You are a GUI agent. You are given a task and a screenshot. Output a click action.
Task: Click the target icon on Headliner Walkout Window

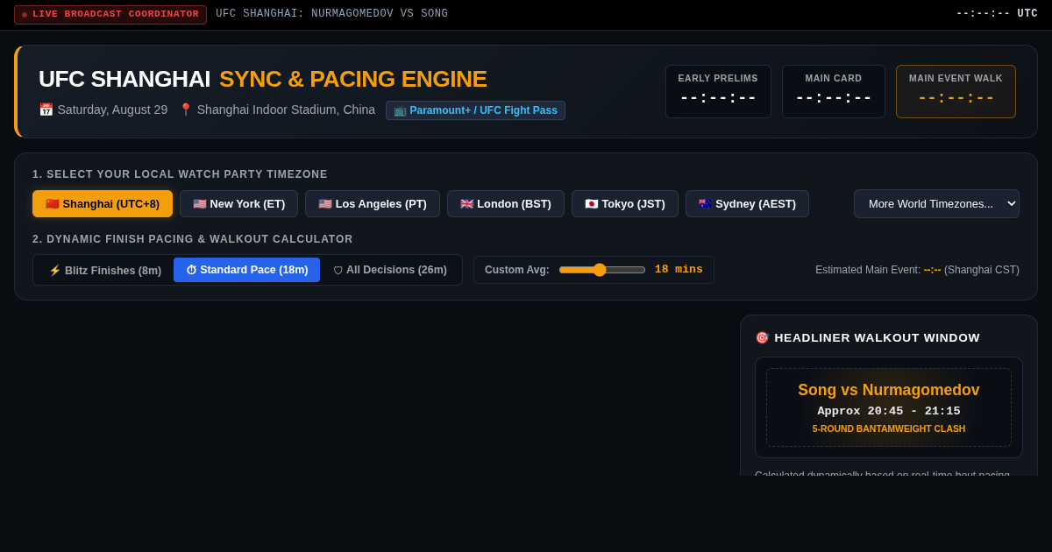click(762, 337)
